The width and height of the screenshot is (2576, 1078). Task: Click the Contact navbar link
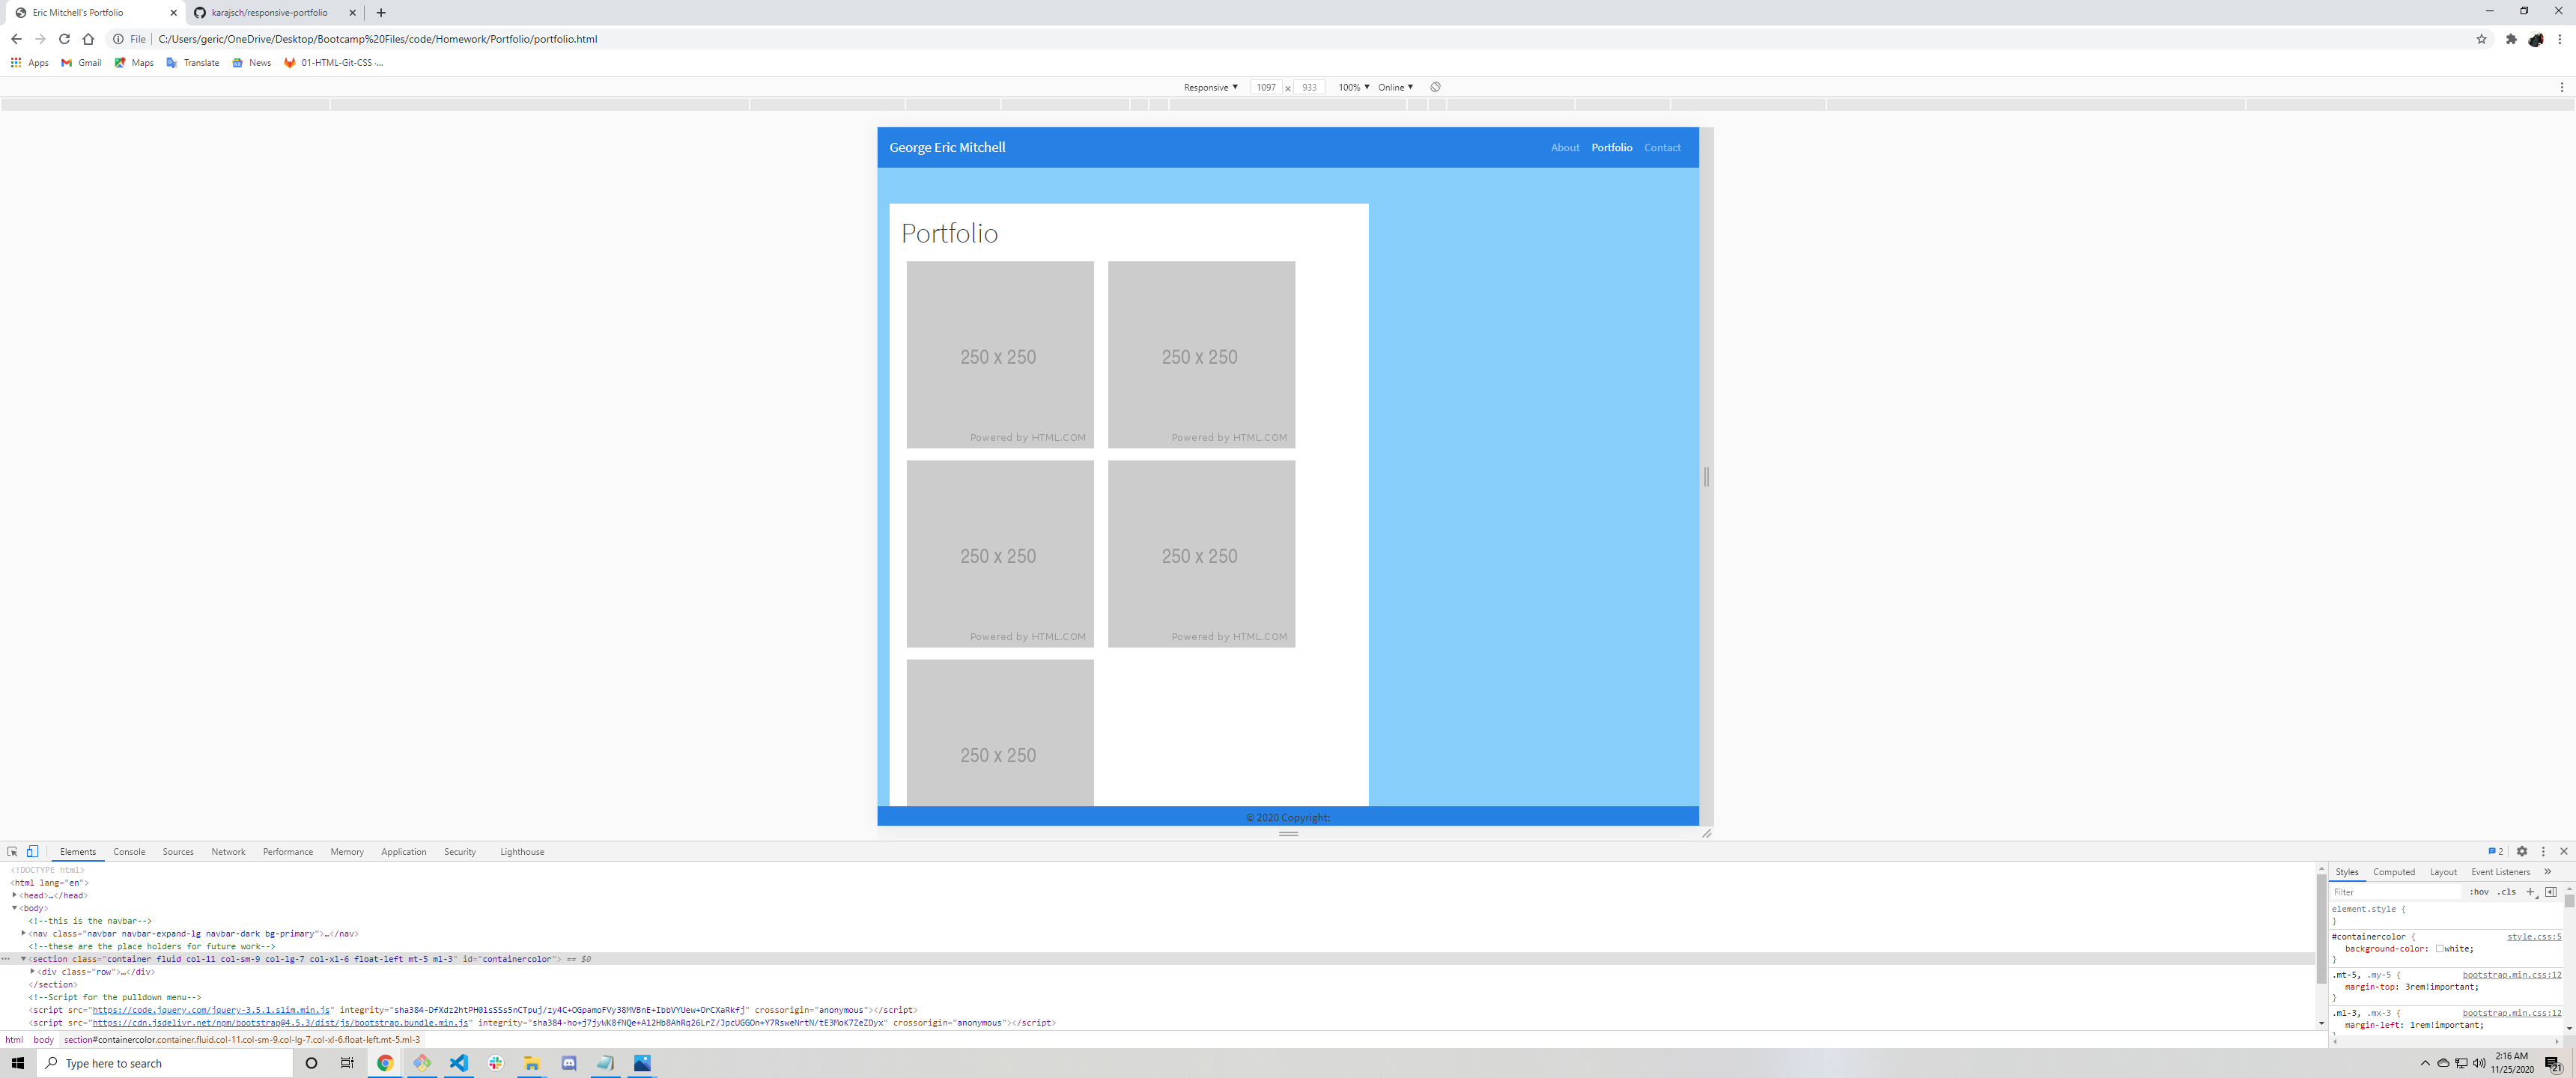(x=1662, y=147)
